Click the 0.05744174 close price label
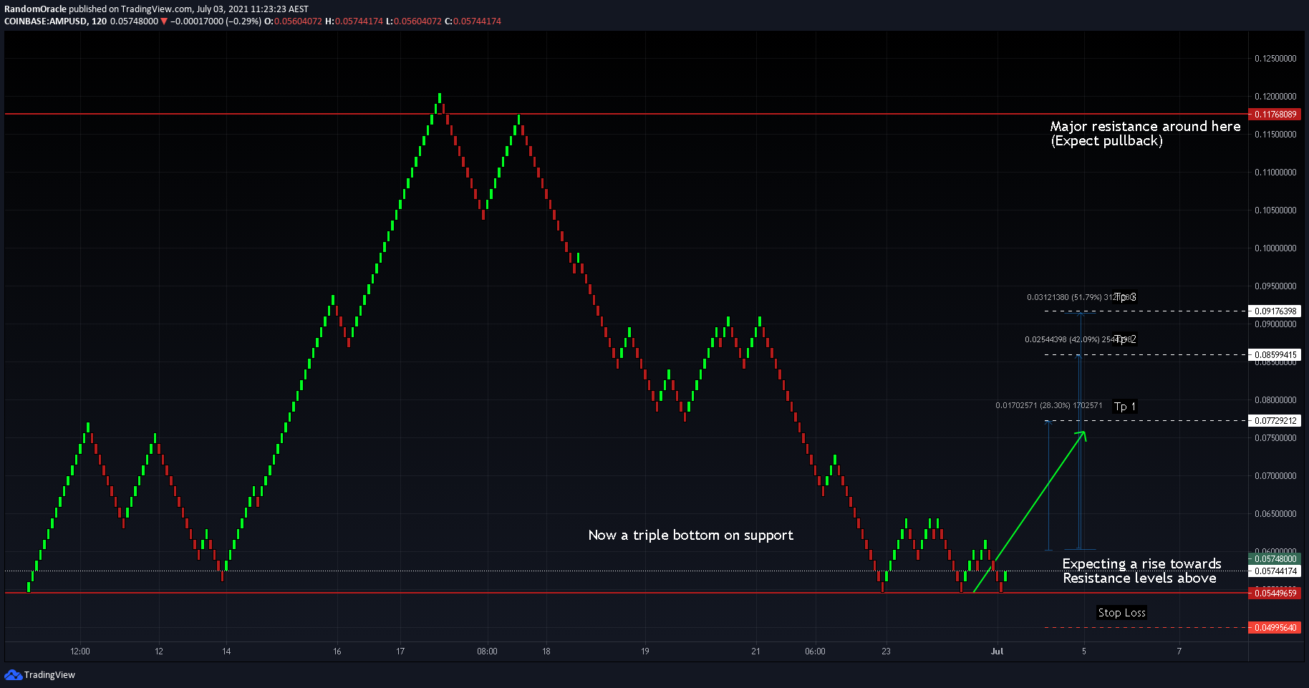The image size is (1309, 688). pos(1275,571)
